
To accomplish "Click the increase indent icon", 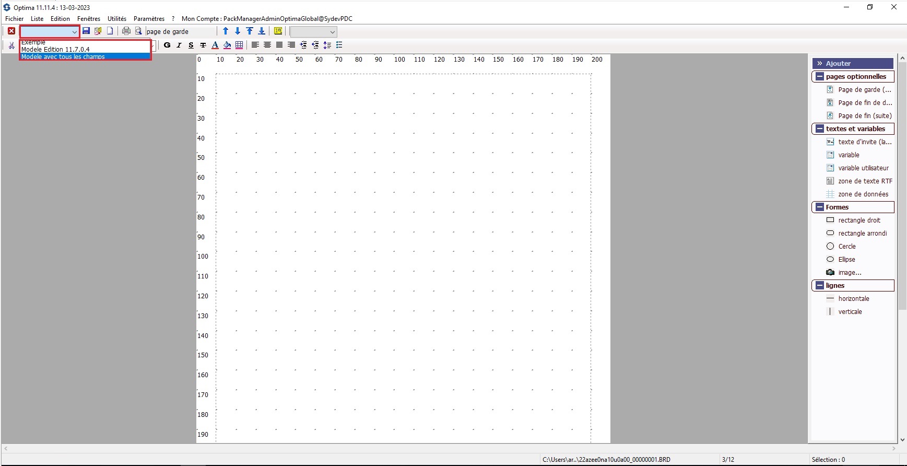I will [x=303, y=45].
